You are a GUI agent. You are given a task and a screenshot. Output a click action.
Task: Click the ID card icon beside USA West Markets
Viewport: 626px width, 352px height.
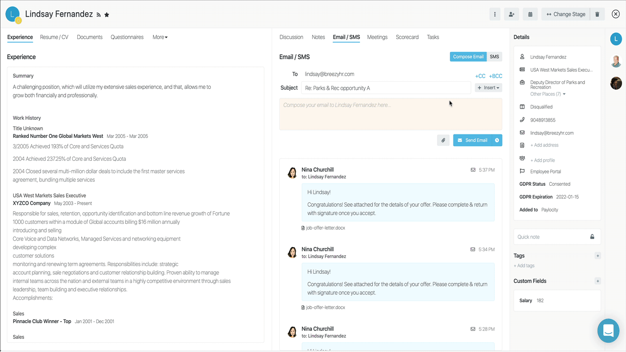point(522,70)
